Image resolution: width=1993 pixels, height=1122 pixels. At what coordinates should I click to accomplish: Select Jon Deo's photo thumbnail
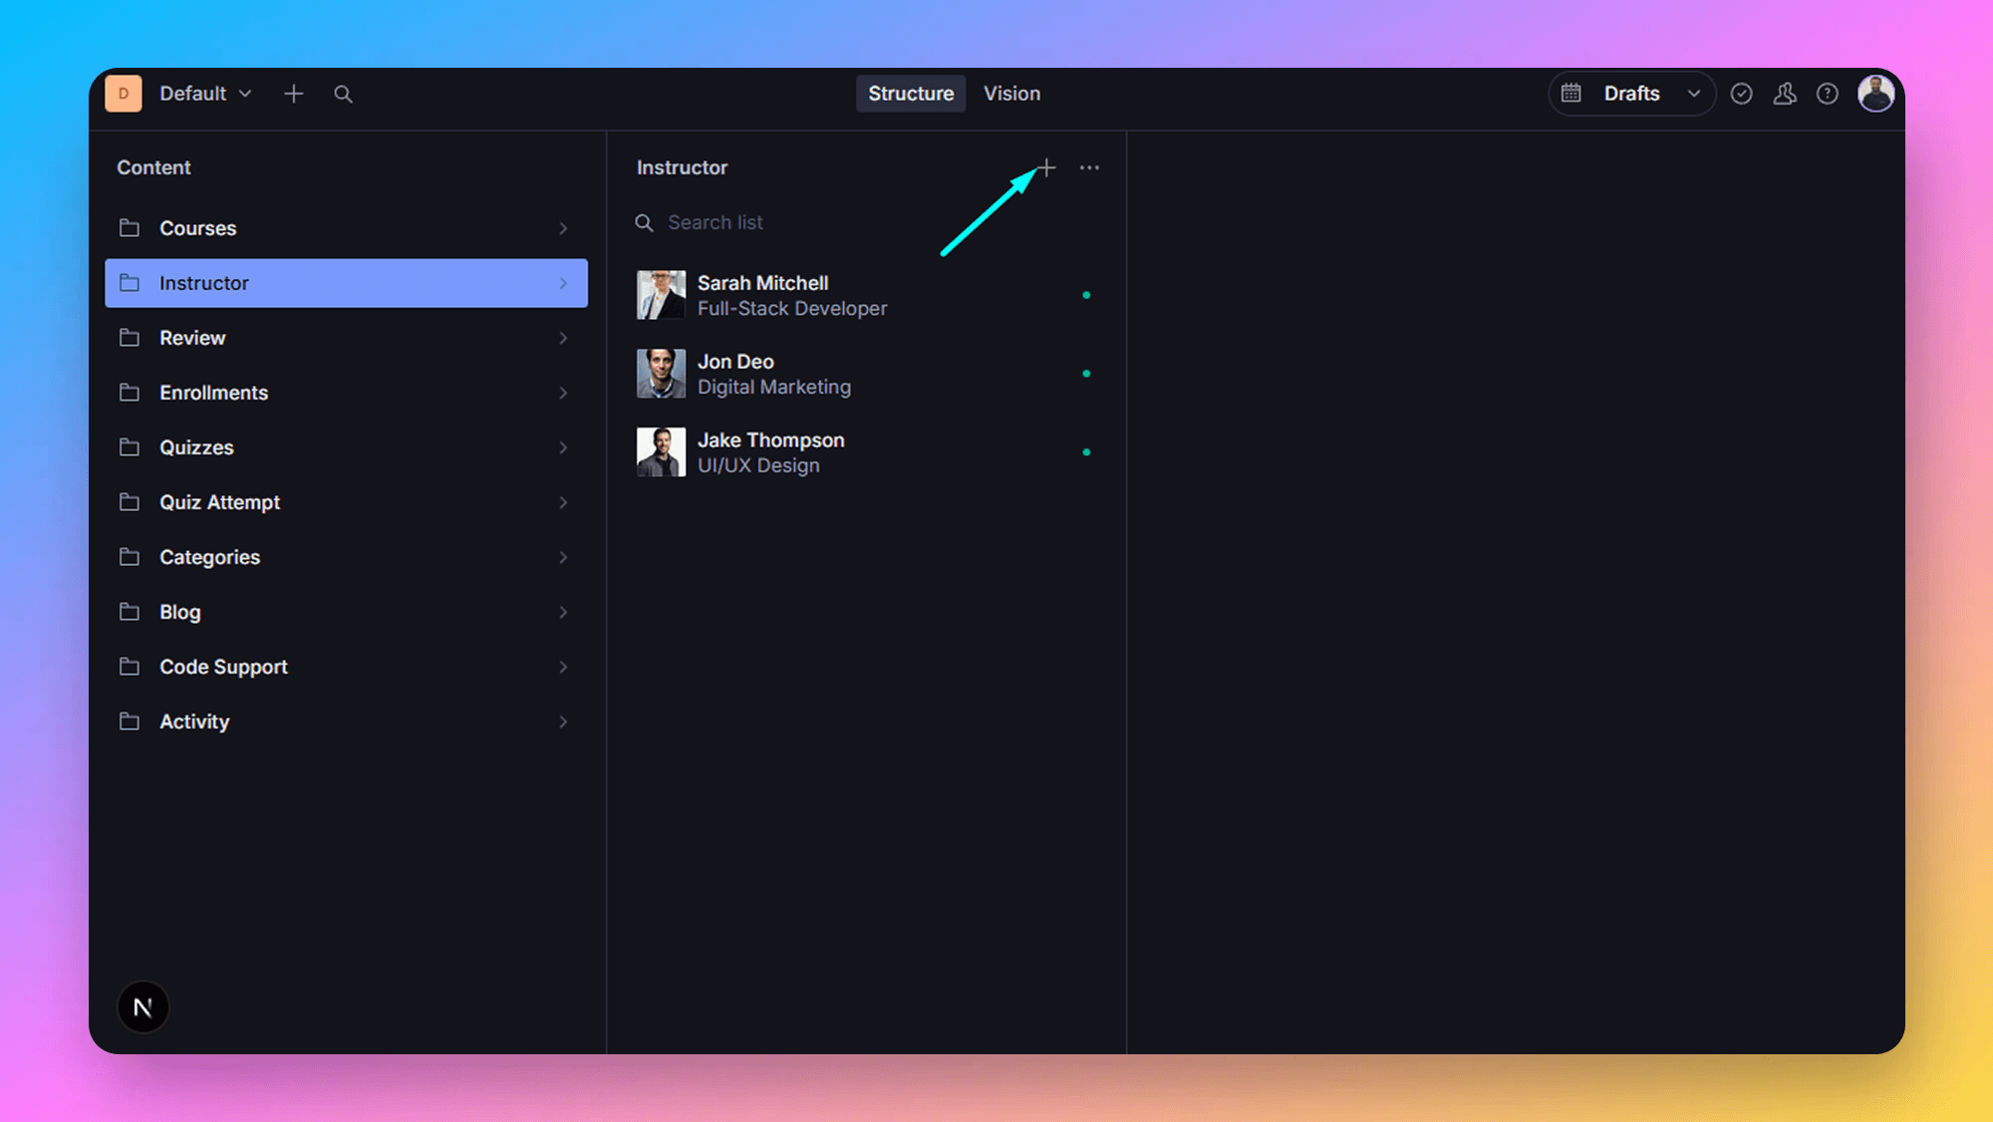661,374
